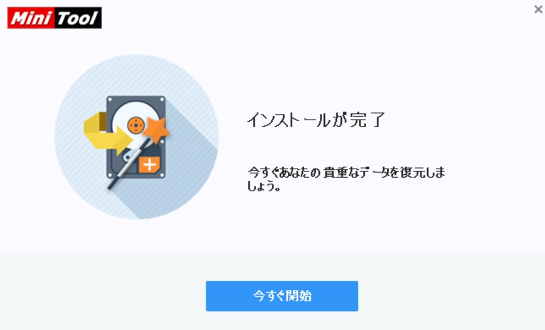Click the hard drive illustration

point(136,137)
